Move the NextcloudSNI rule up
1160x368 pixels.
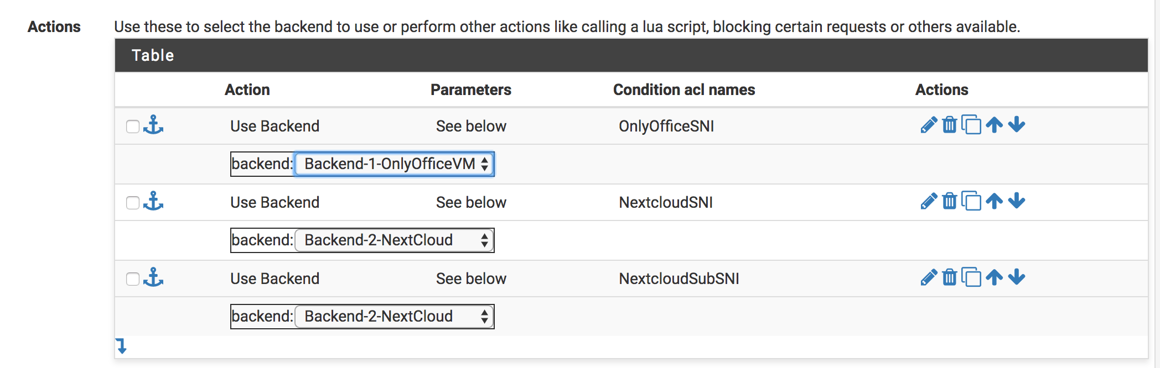click(995, 202)
